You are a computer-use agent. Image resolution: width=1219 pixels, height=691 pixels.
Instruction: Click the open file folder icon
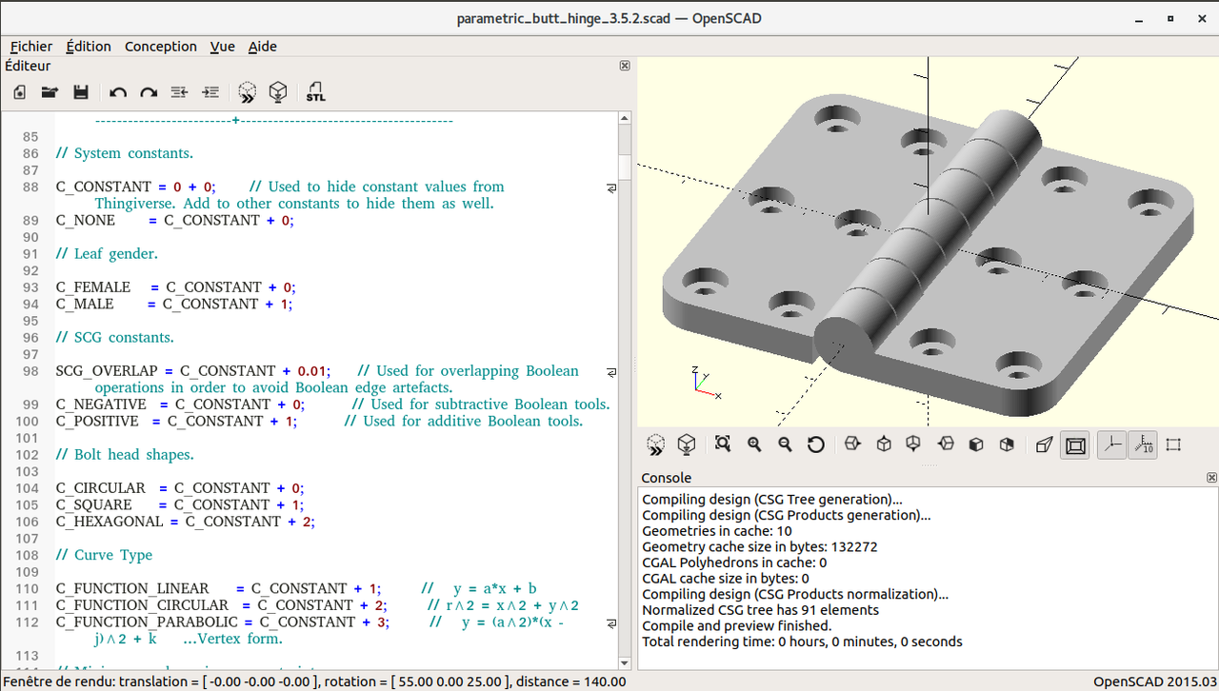tap(50, 92)
